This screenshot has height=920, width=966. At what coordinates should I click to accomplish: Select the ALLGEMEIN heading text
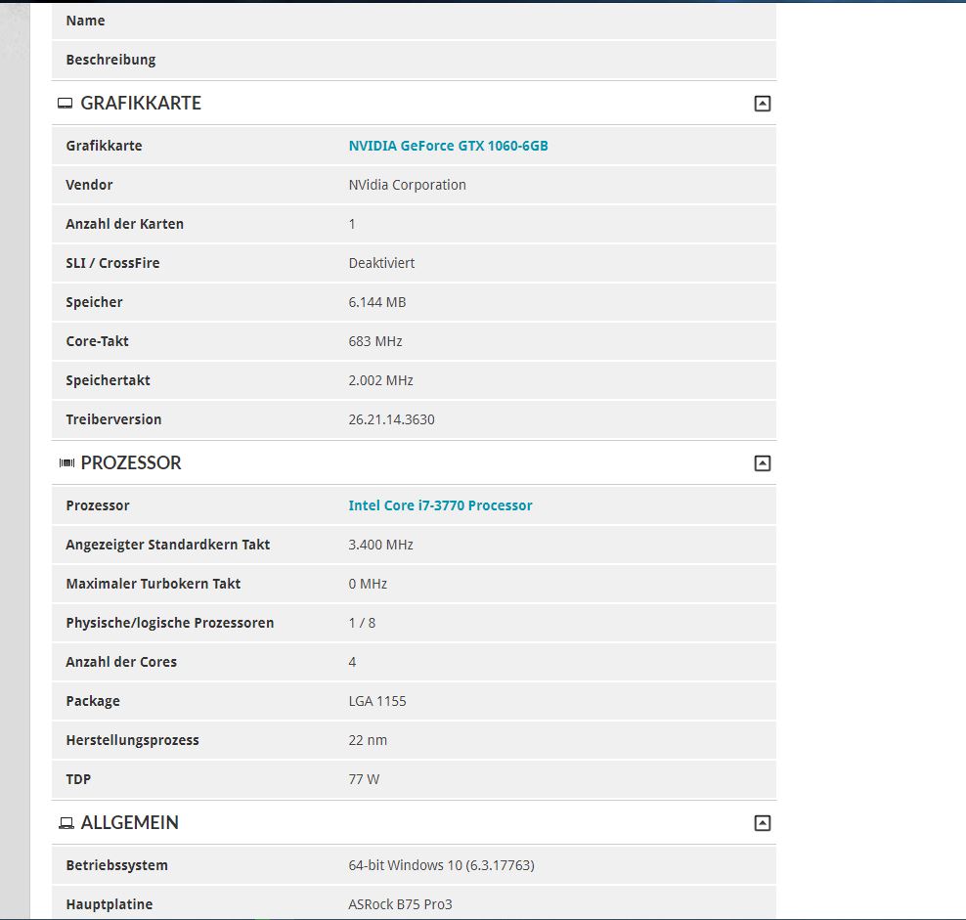pyautogui.click(x=129, y=822)
